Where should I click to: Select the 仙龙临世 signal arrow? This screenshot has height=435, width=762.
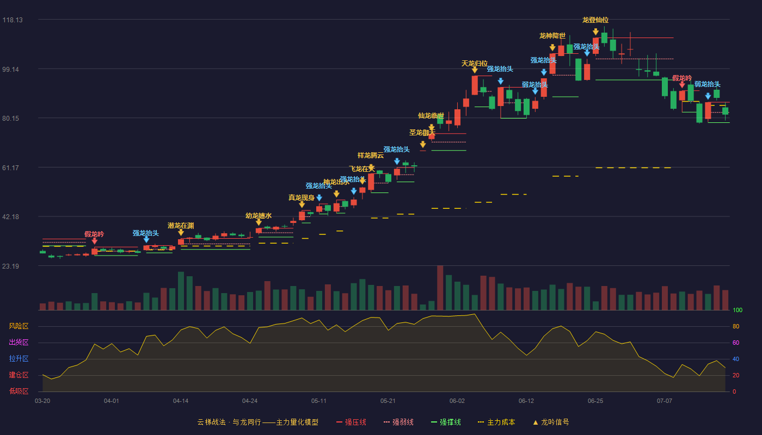click(431, 128)
